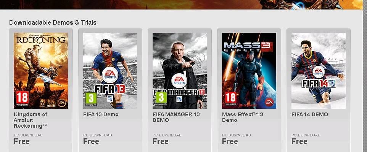Select the FIFA 14 cover image

pyautogui.click(x=319, y=71)
